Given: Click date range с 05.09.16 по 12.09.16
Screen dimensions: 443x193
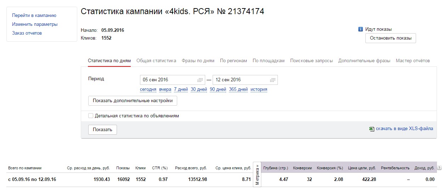Looking at the screenshot, I should click(x=32, y=180).
